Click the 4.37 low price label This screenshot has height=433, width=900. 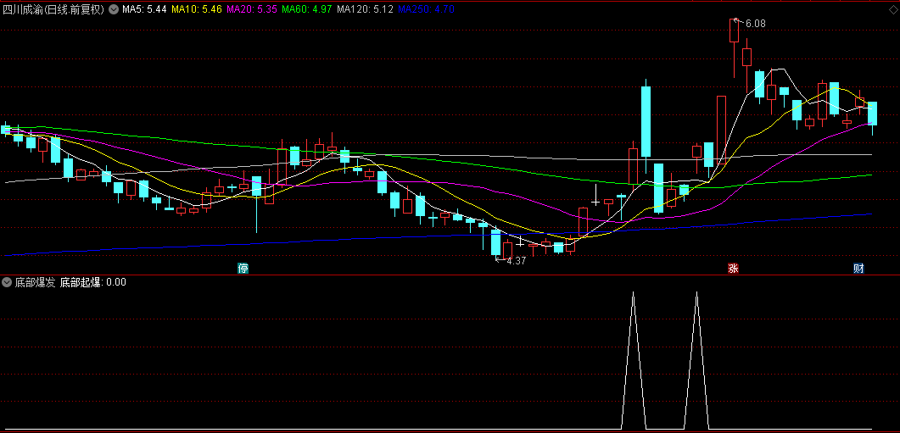517,260
